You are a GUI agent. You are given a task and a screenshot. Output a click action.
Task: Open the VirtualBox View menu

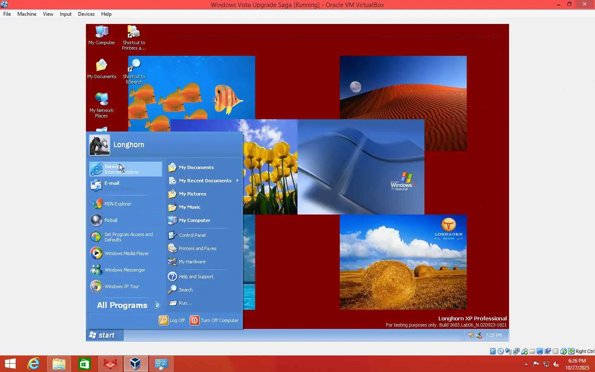[48, 14]
